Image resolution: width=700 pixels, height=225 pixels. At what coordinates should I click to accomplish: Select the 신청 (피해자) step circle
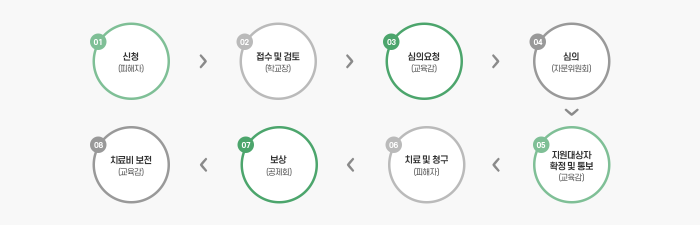tap(131, 61)
